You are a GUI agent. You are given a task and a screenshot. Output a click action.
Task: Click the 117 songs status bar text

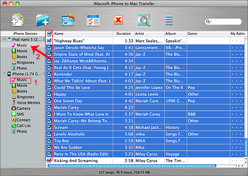(124, 172)
